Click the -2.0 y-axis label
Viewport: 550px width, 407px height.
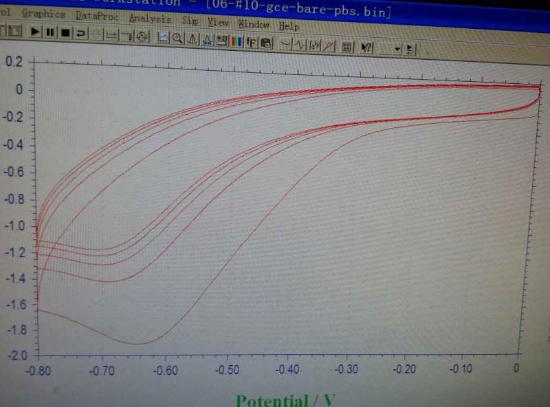(18, 355)
